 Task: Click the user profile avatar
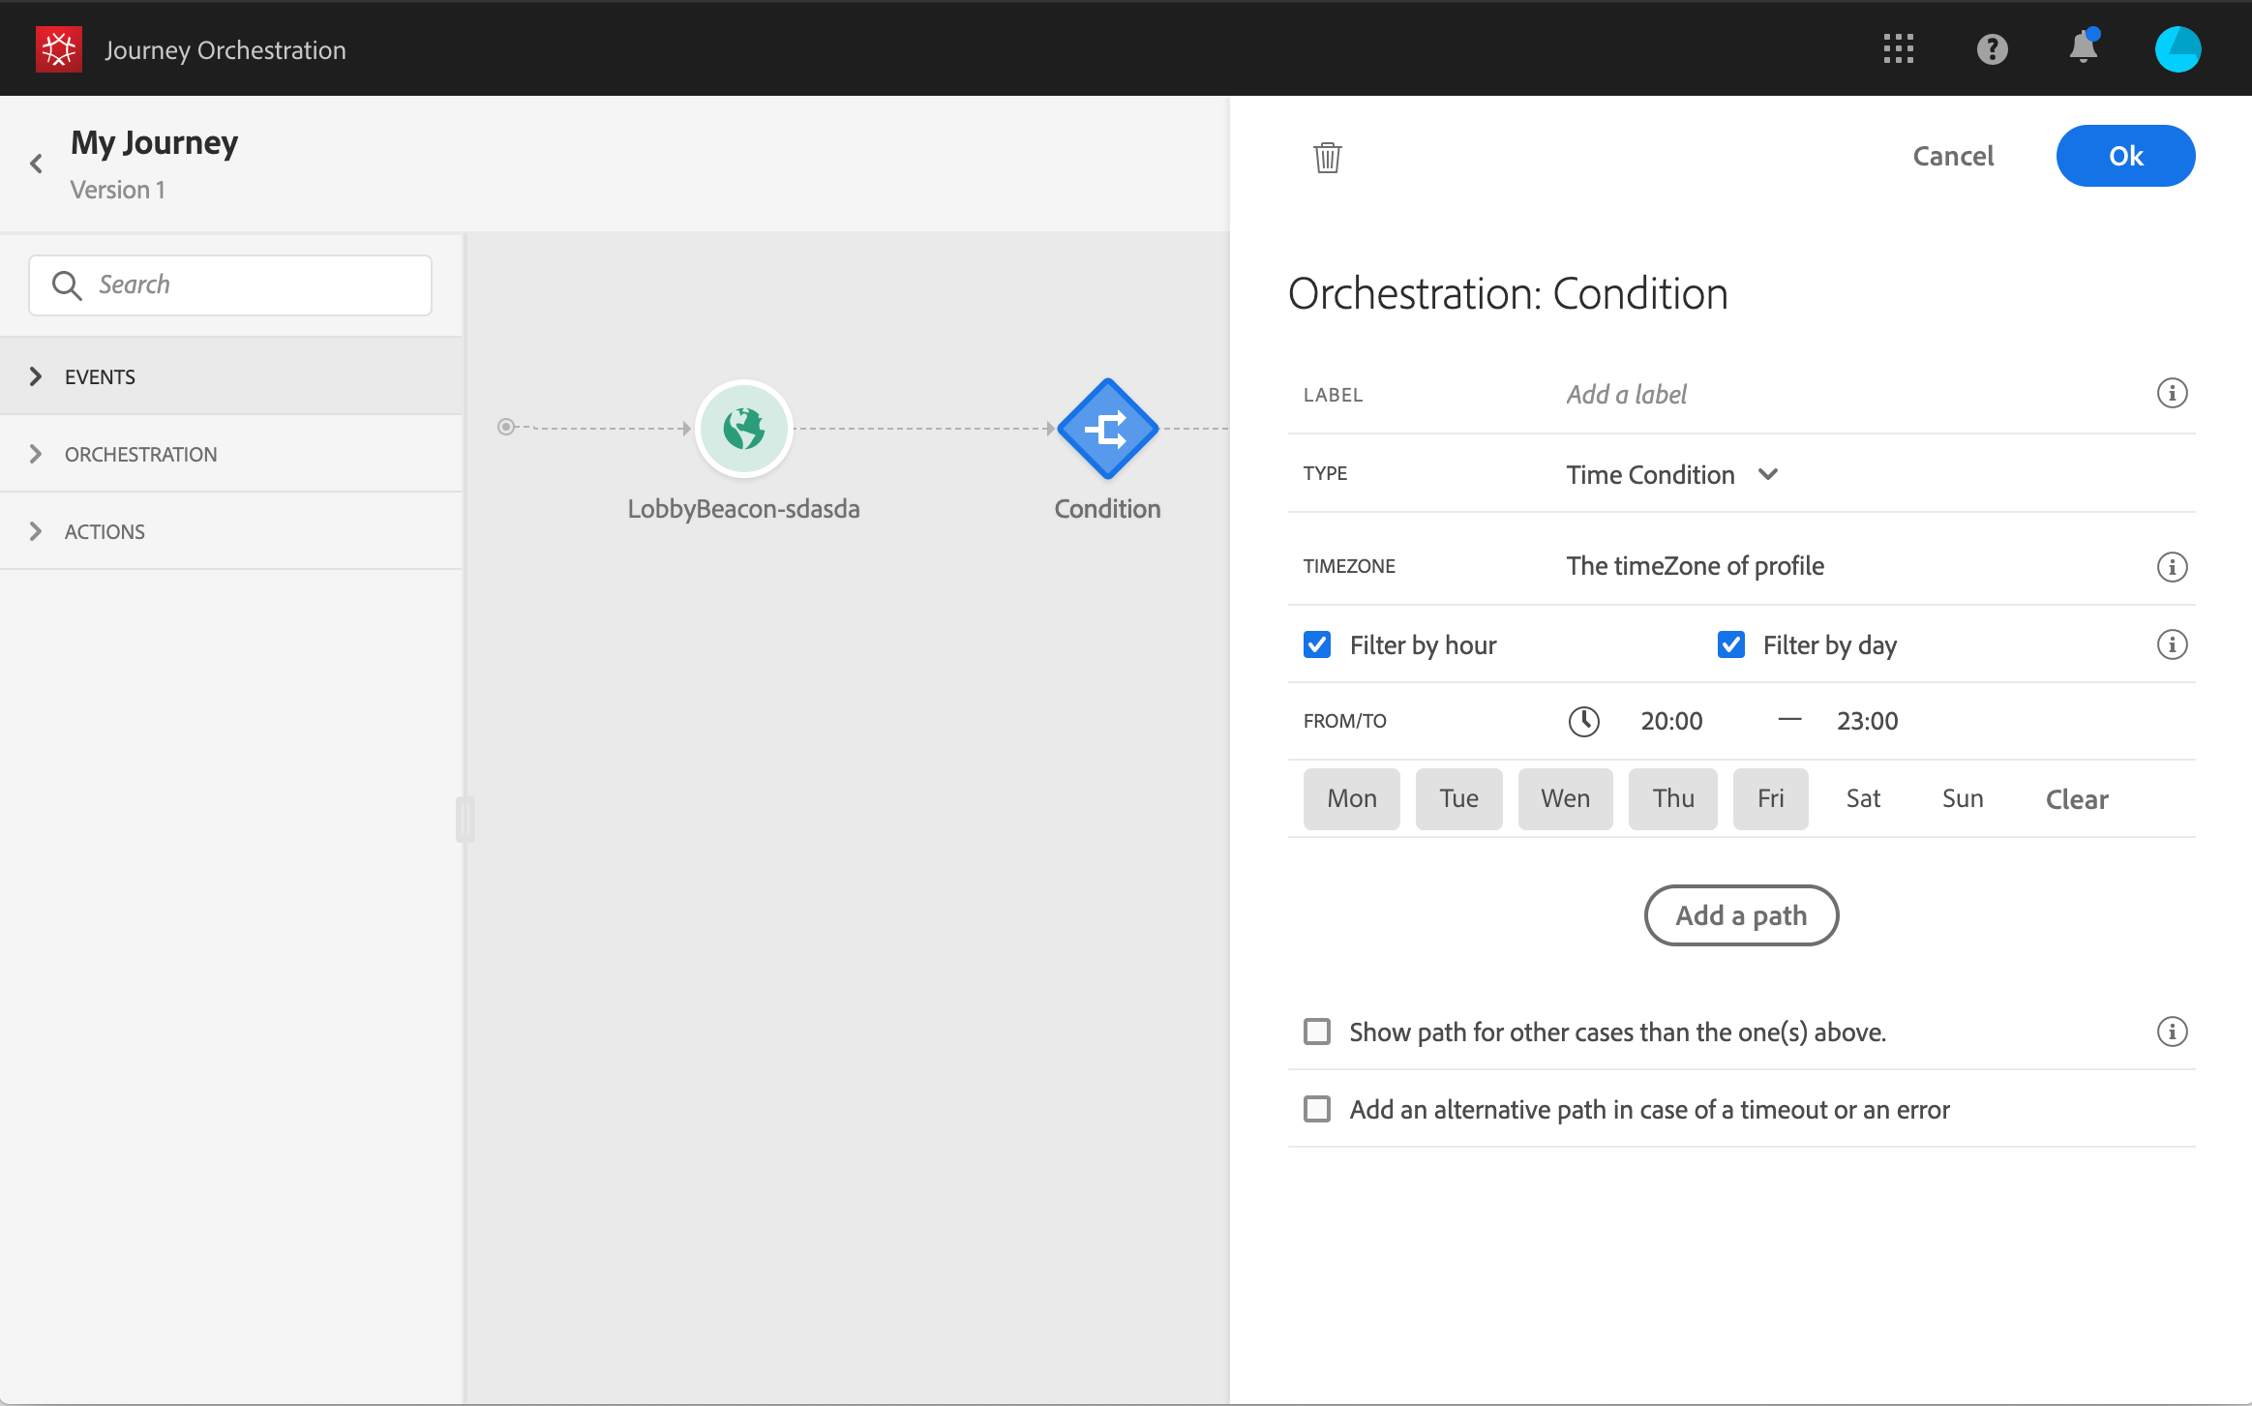[x=2177, y=49]
